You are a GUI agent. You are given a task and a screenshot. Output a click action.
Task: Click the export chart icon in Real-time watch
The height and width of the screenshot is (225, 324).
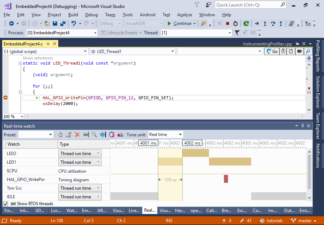point(69,134)
